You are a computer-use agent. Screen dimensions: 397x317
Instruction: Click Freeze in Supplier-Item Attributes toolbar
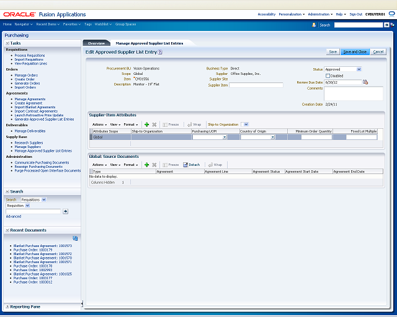tap(171, 124)
